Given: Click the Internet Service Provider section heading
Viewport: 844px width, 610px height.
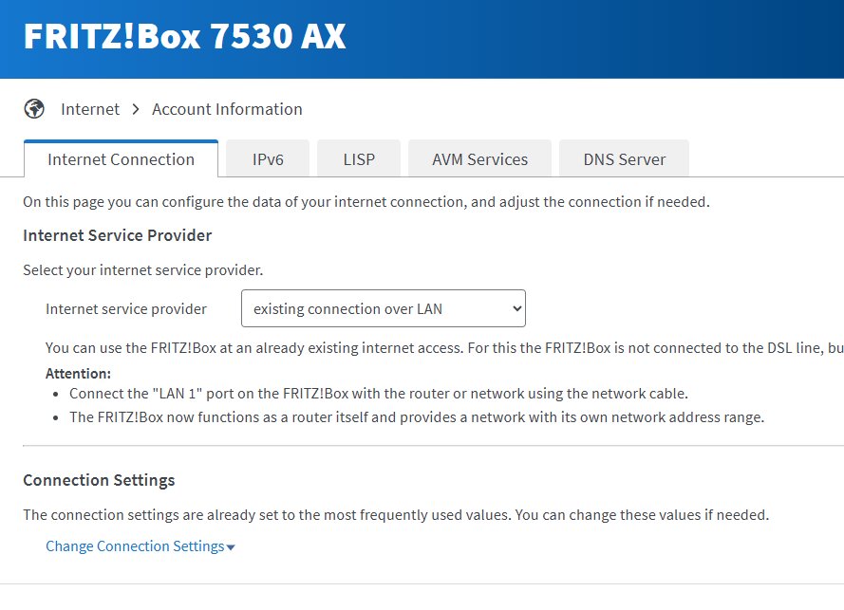Looking at the screenshot, I should (117, 235).
